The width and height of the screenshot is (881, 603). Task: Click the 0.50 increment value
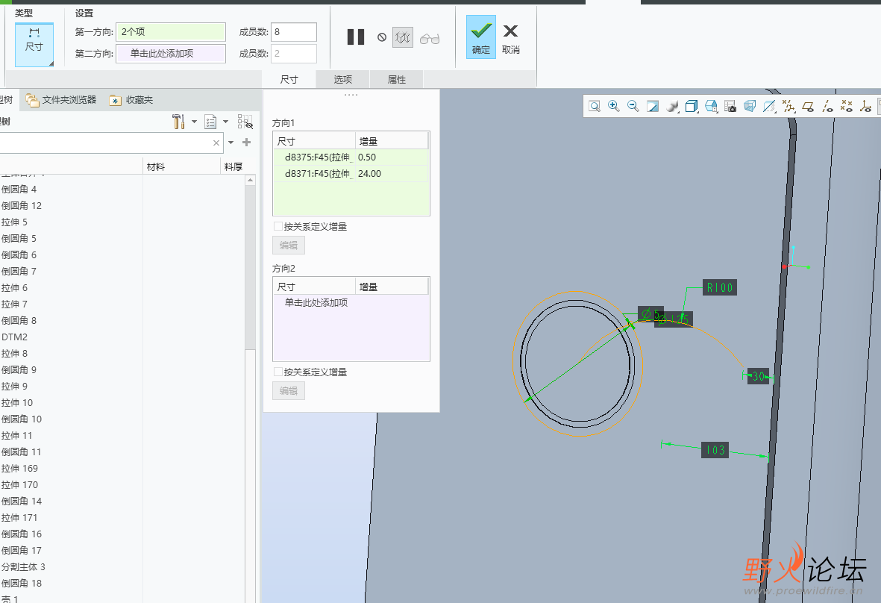[367, 157]
